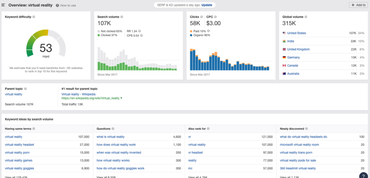370x178 pixels.
Task: Open the Virtual reality - Wikedia result title
Action: [x=78, y=94]
